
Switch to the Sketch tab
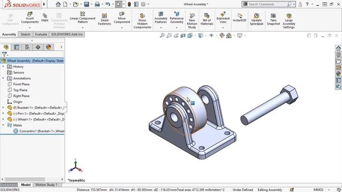[25, 34]
